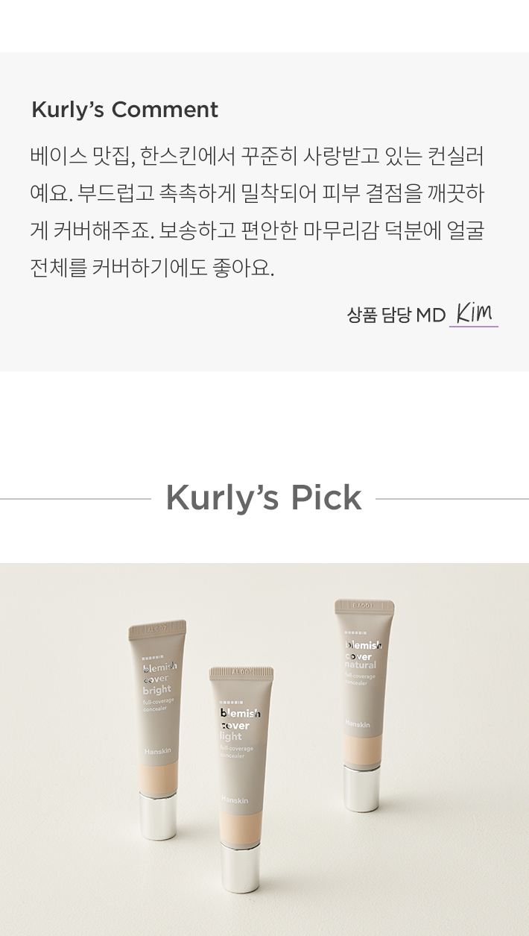Viewport: 529px width, 936px height.
Task: Click the blemish cover light tube label
Action: (240, 725)
